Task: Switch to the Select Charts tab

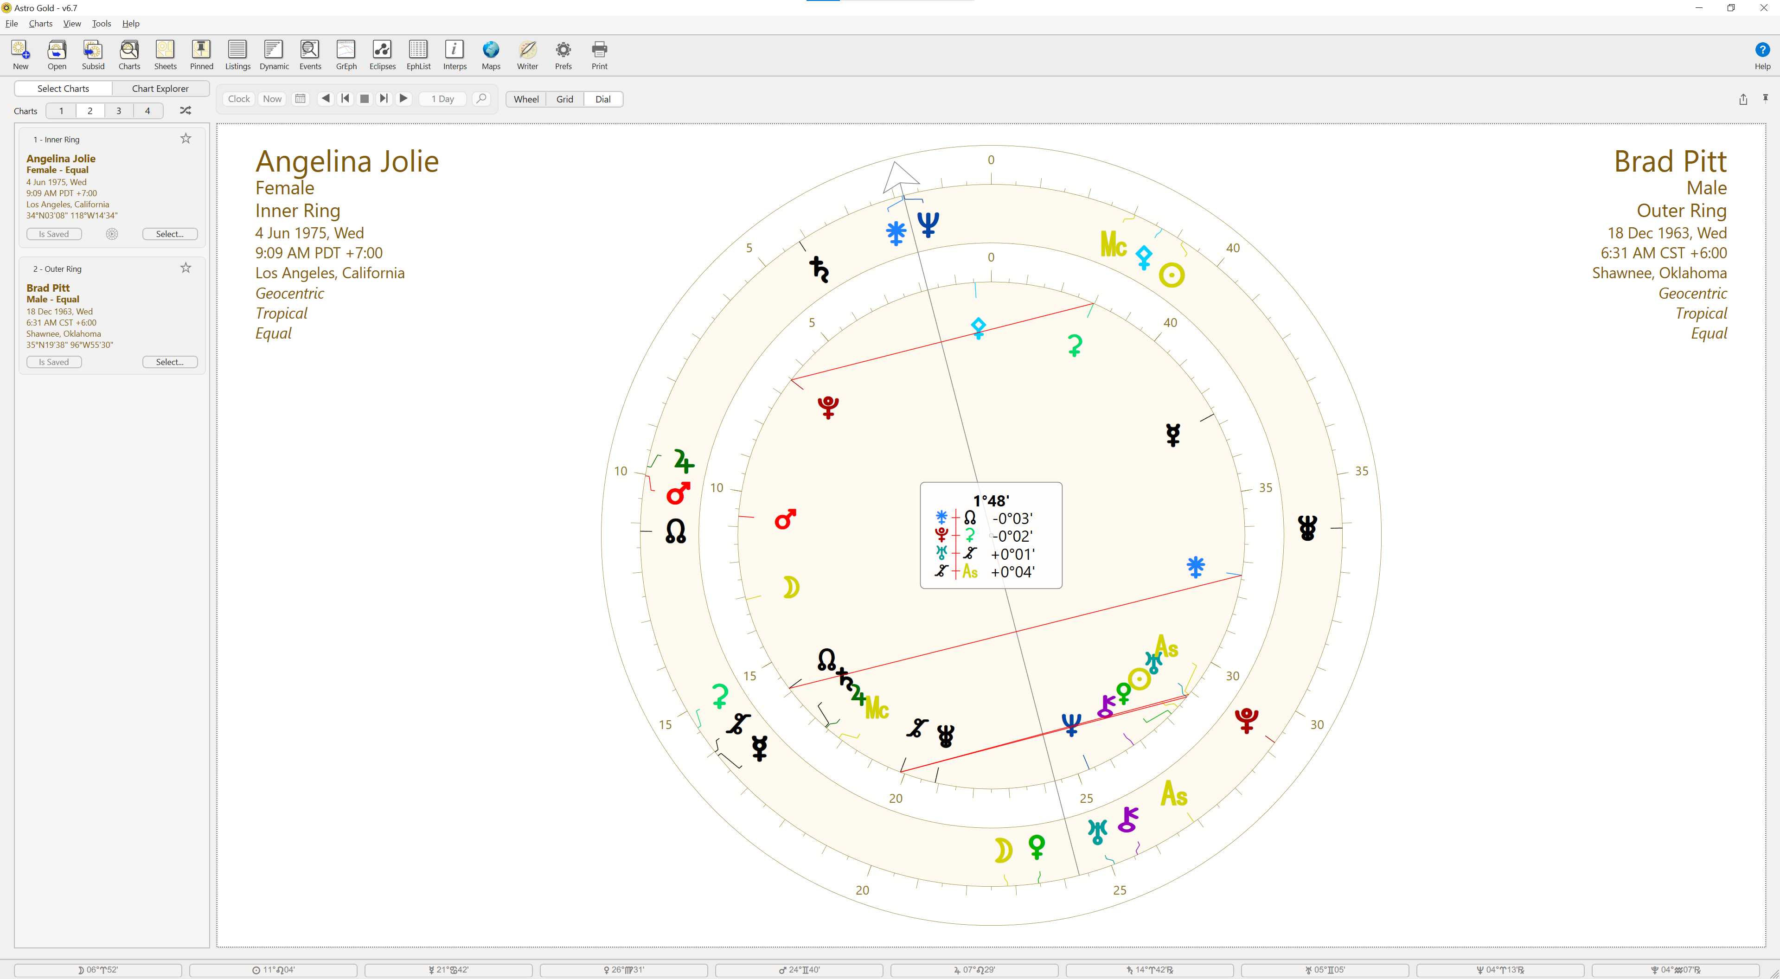Action: (x=63, y=89)
